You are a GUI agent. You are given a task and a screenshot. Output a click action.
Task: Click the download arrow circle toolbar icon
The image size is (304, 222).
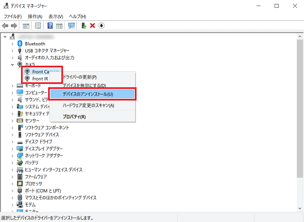(x=101, y=25)
